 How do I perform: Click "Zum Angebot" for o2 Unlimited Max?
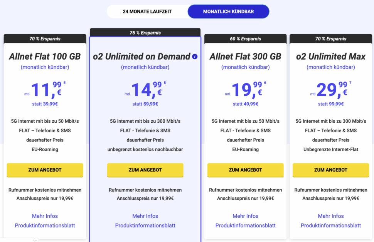pos(330,170)
